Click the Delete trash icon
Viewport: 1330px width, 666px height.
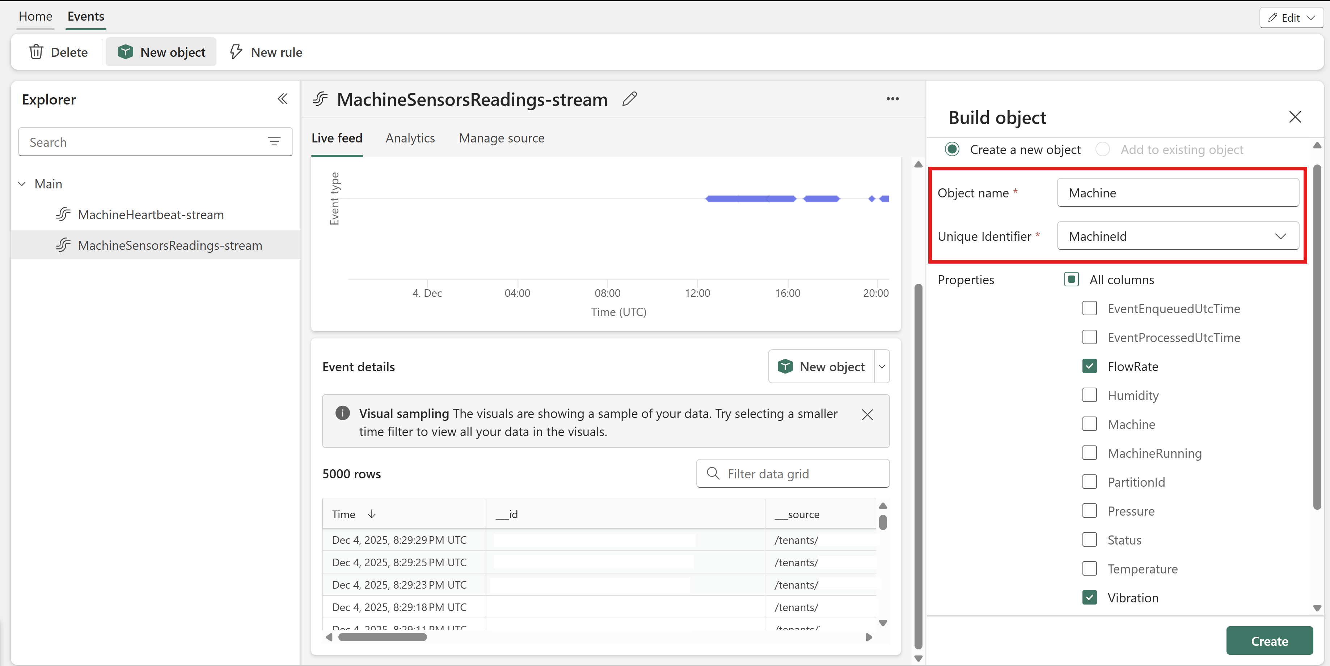(36, 52)
